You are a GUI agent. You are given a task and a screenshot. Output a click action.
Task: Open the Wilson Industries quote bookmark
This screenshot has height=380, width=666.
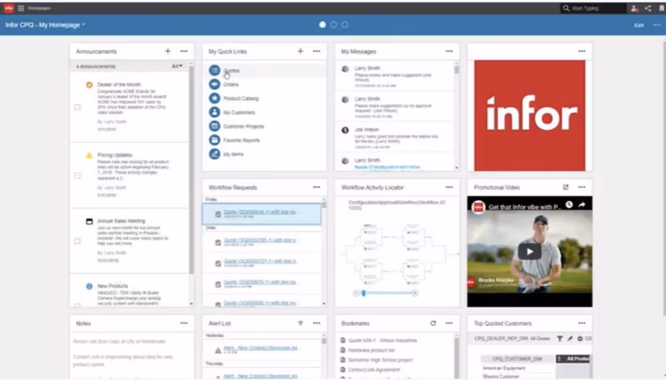382,340
